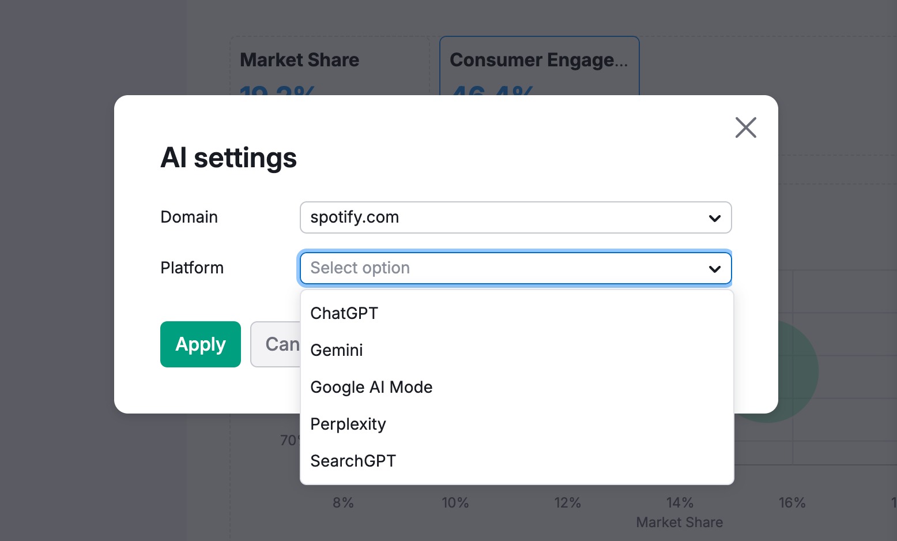Switch to the Consumer Engagement card
This screenshot has height=541, width=897.
539,59
